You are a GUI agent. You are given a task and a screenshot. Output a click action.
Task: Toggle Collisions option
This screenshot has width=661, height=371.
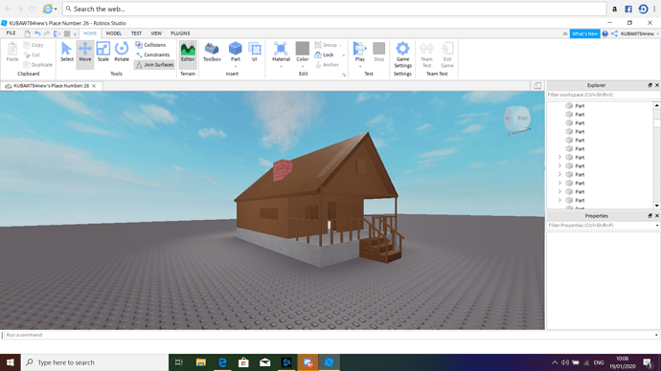click(150, 45)
